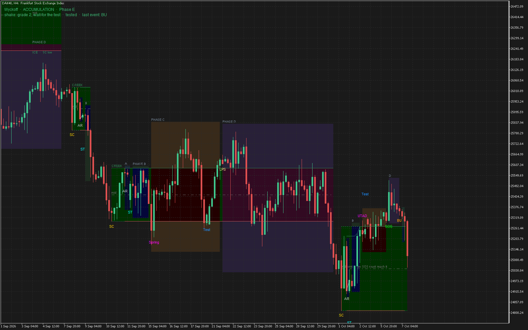This screenshot has width=528, height=330.
Task: Click the 24915.54 price label
Action: [x=517, y=292]
